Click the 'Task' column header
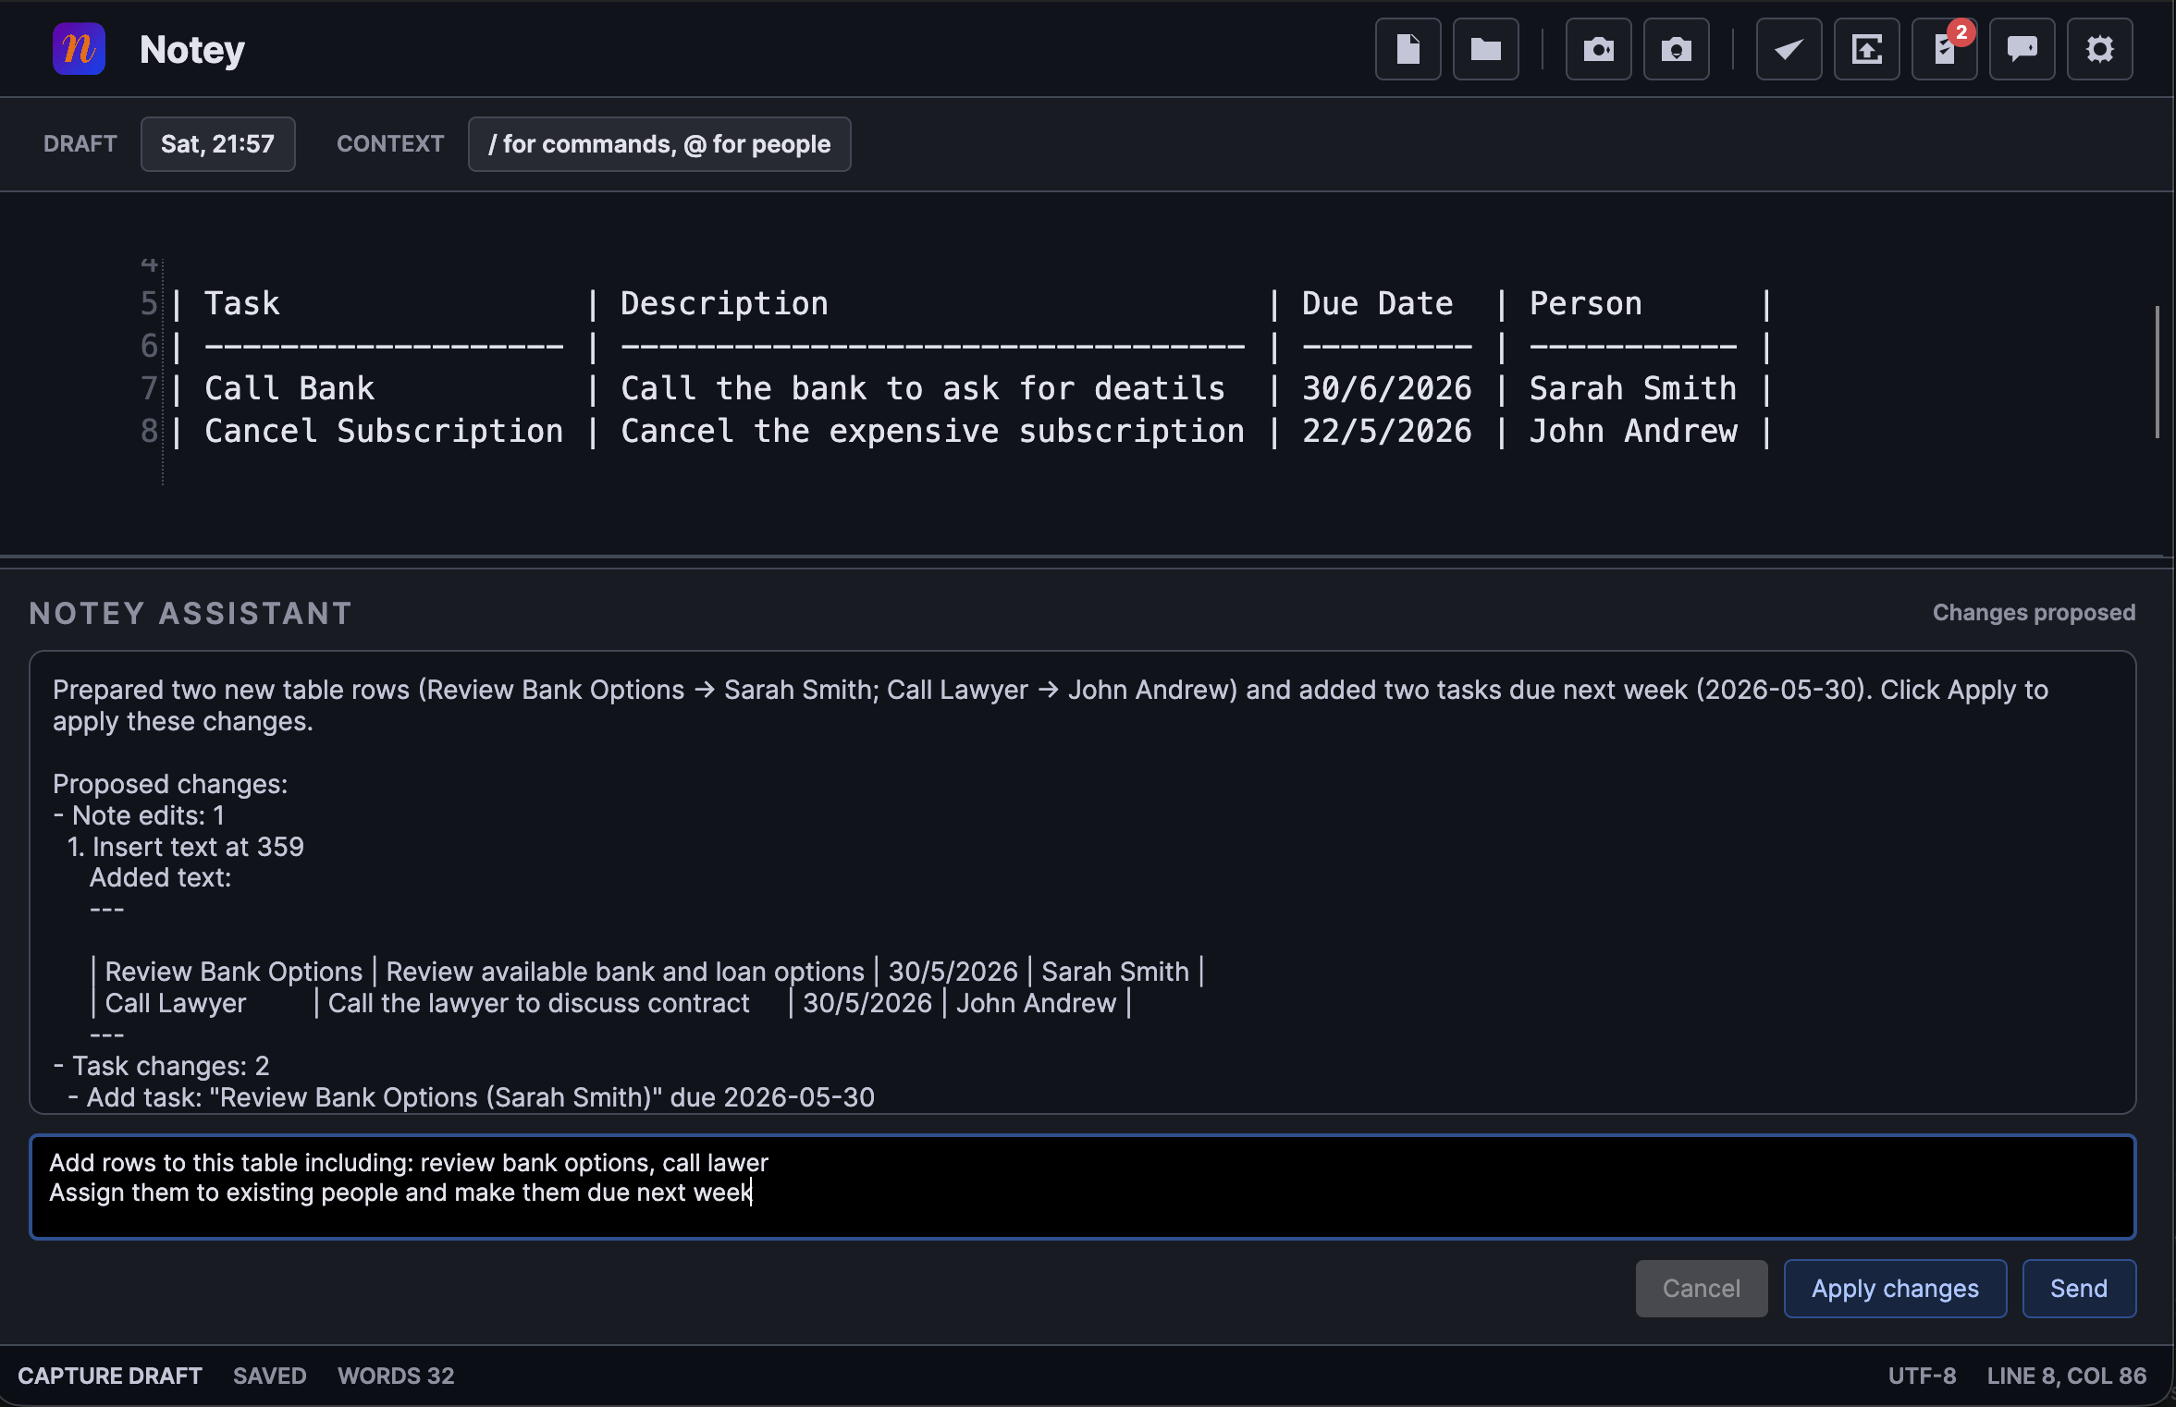The height and width of the screenshot is (1407, 2176). coord(242,303)
